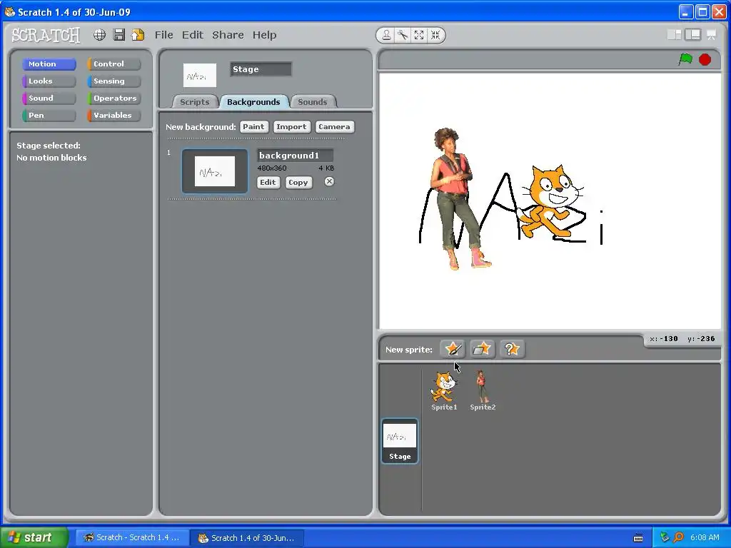Select the Sensing block category
The width and height of the screenshot is (731, 548).
pyautogui.click(x=114, y=81)
